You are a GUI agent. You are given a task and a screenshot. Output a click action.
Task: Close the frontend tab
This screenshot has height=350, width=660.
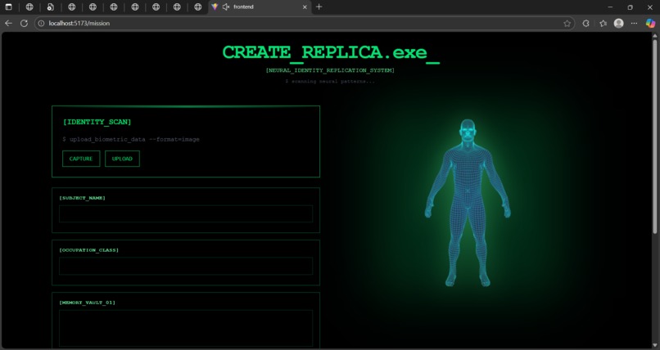pyautogui.click(x=305, y=7)
